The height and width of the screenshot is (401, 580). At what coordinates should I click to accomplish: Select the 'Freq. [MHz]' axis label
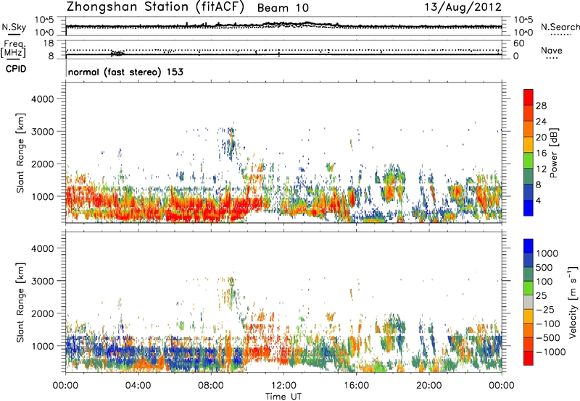[x=13, y=48]
